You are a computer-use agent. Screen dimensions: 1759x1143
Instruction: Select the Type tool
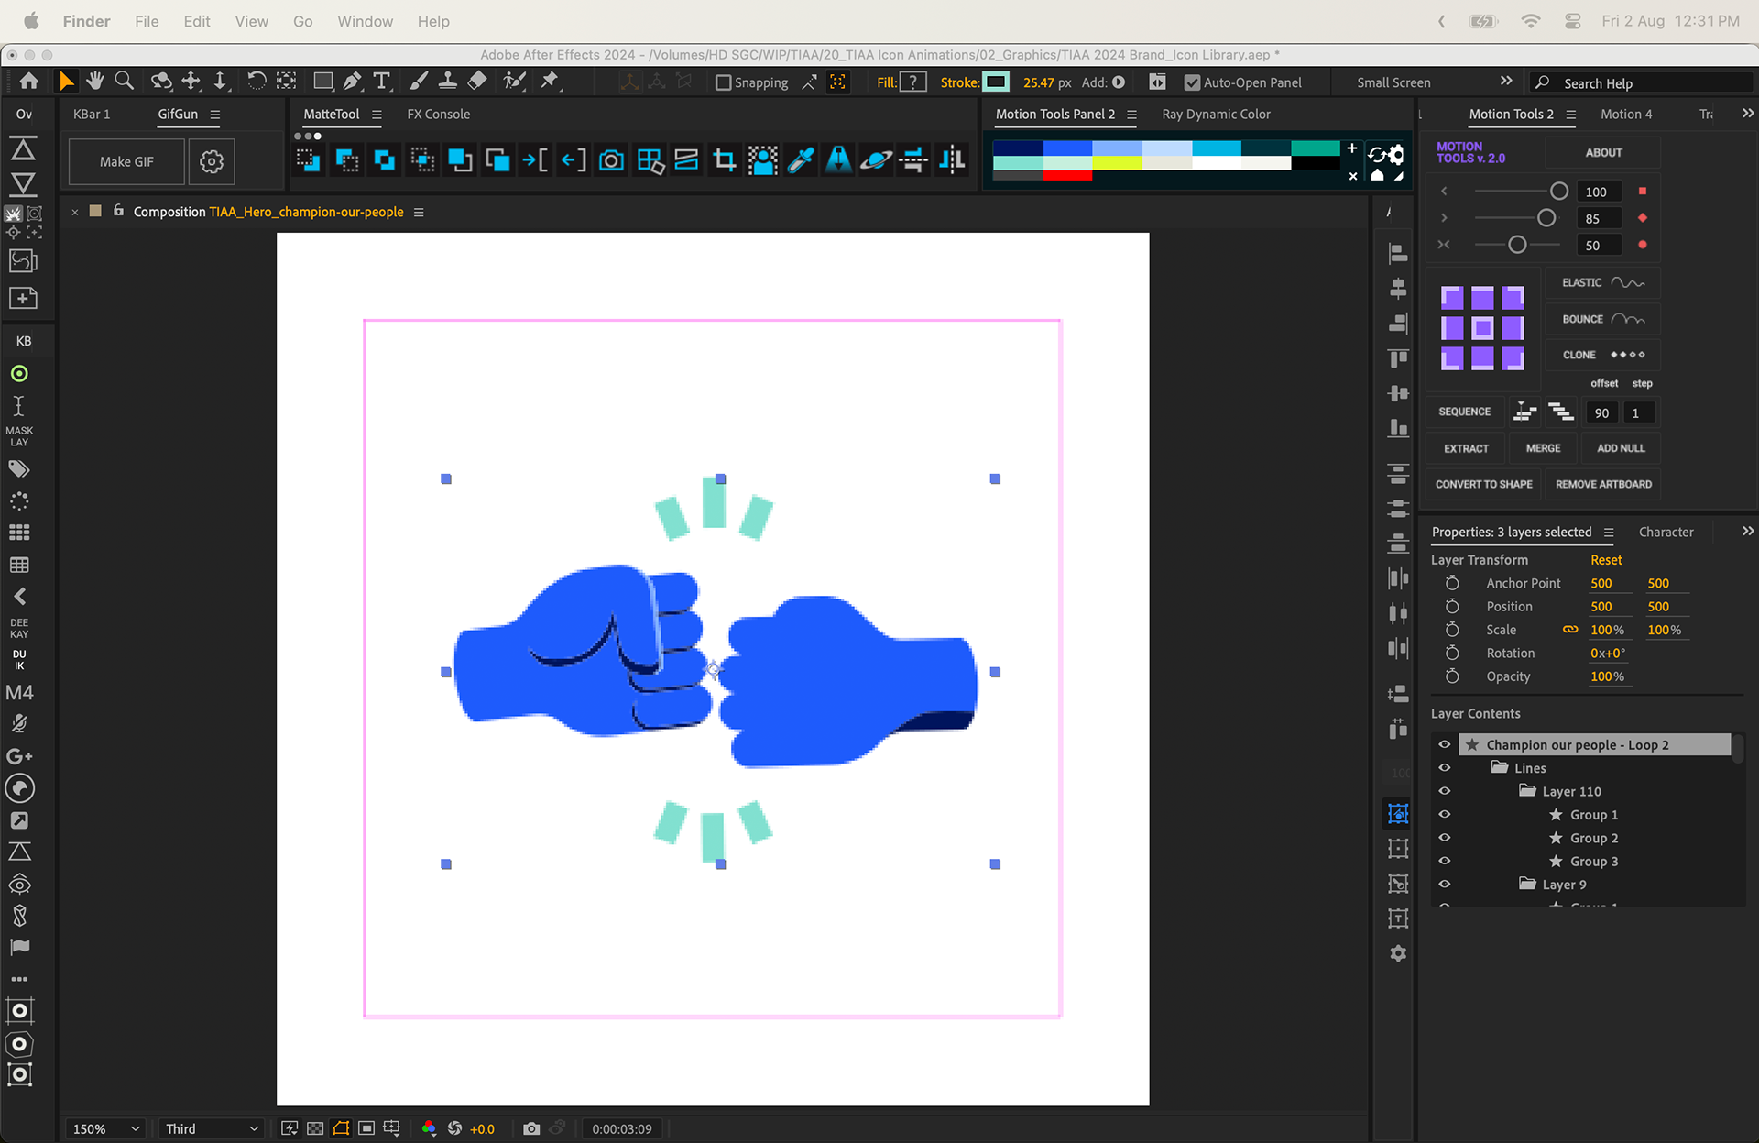[x=381, y=82]
